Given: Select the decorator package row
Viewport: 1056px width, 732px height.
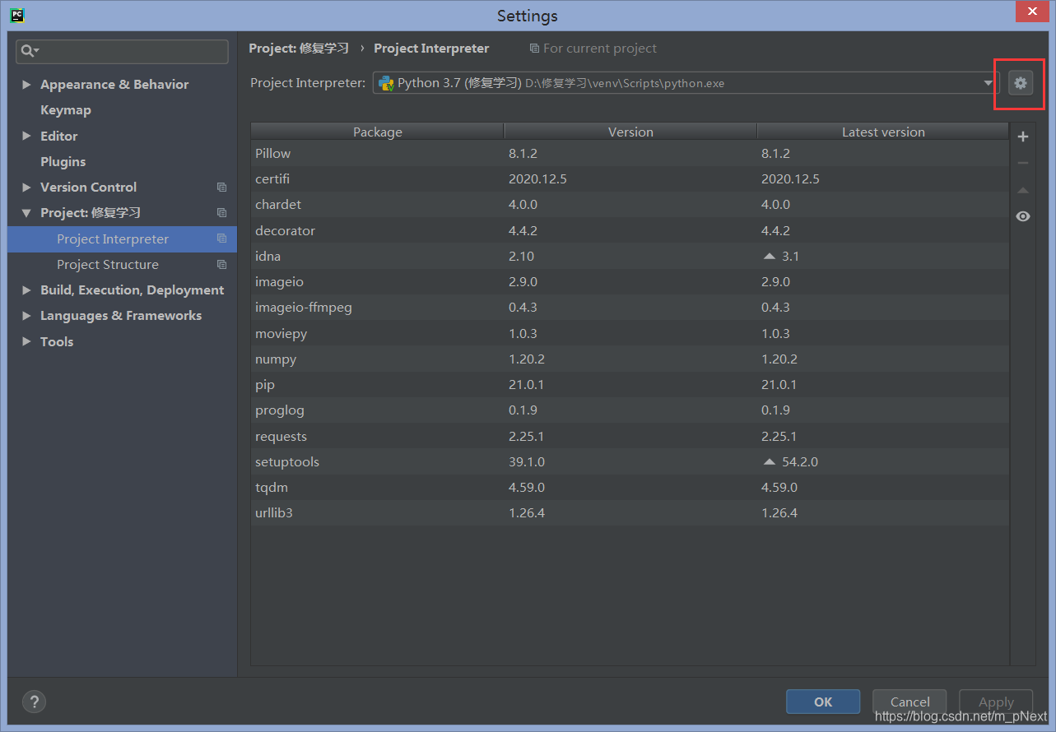Looking at the screenshot, I should click(x=630, y=231).
